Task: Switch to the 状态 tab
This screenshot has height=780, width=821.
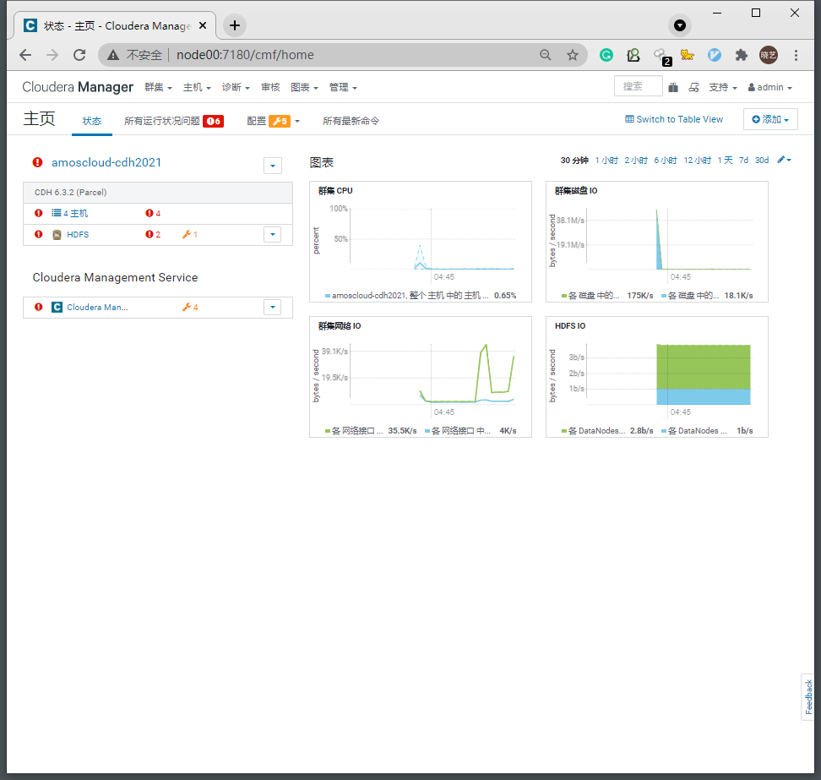Action: coord(92,121)
